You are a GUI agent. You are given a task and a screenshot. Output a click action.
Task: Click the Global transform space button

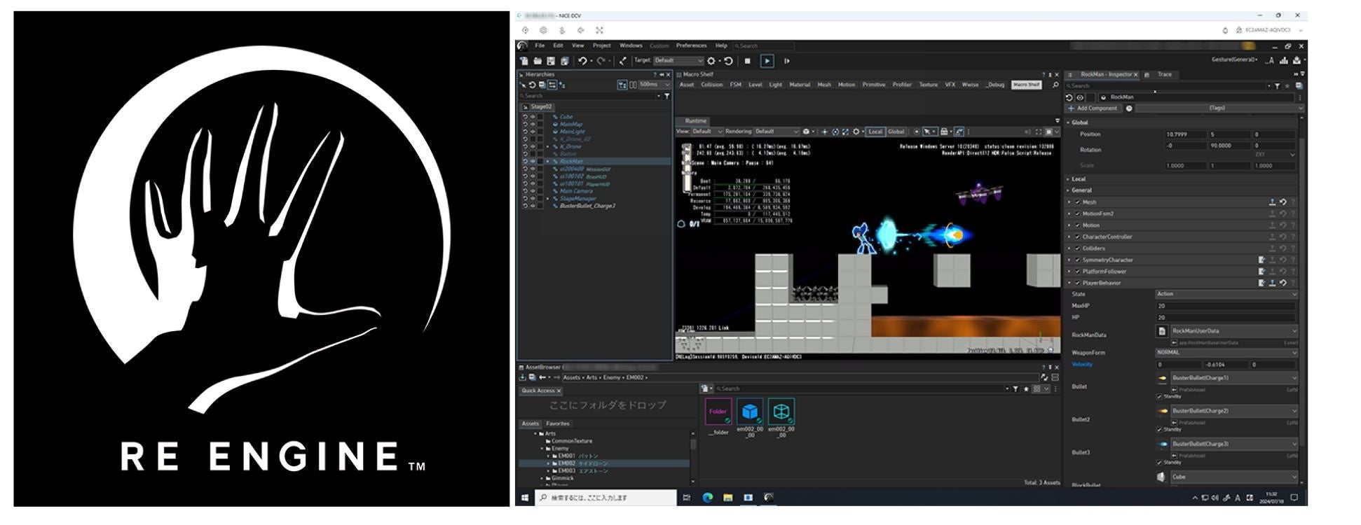click(x=896, y=132)
